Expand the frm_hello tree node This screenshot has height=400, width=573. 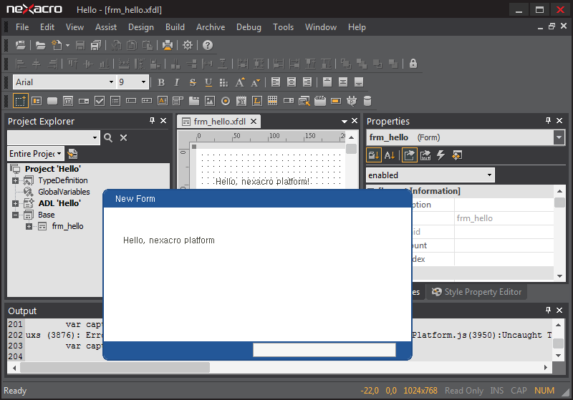pyautogui.click(x=29, y=226)
